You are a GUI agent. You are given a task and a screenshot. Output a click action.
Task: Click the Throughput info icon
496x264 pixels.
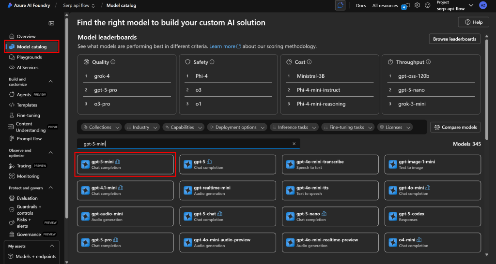[x=428, y=62]
